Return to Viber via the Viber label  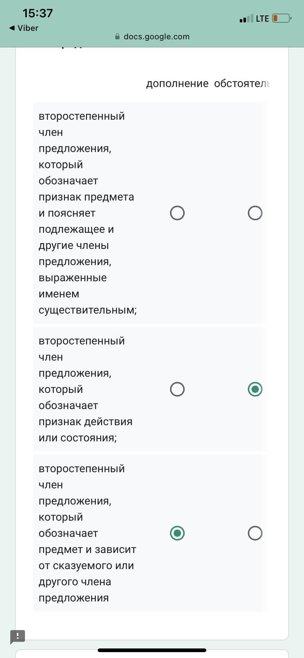click(28, 28)
